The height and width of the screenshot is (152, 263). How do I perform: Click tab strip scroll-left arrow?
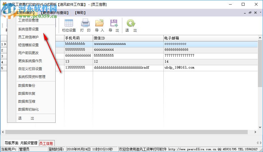click(257, 143)
